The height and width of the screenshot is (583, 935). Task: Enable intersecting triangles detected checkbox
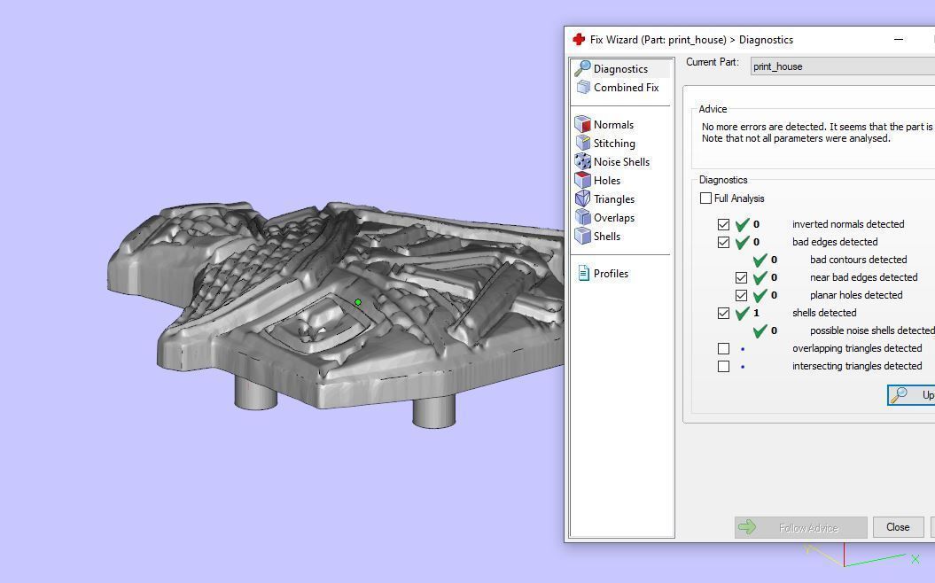pyautogui.click(x=723, y=366)
